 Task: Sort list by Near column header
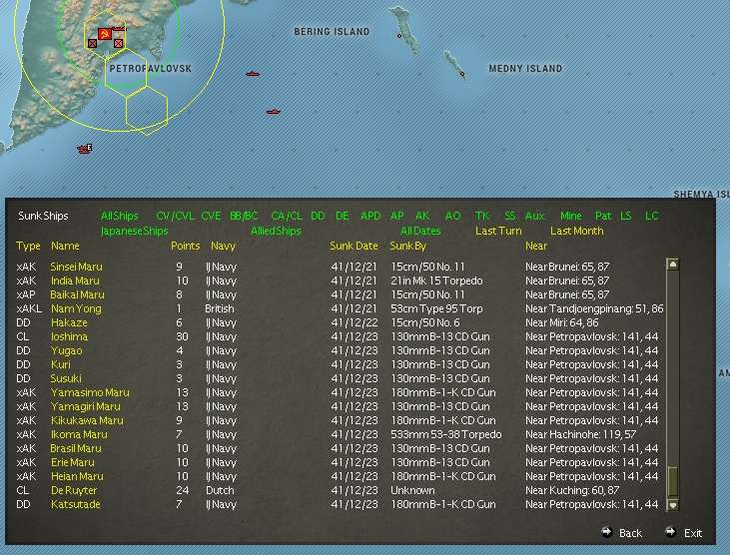536,246
